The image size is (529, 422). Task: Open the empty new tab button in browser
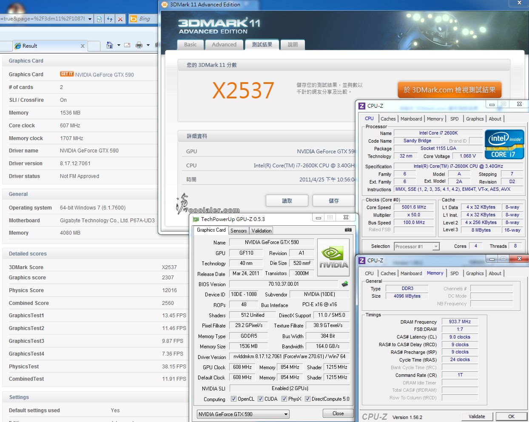coord(94,46)
